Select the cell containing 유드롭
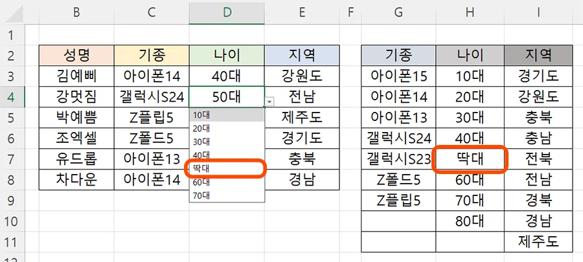Screen dimensions: 583x262 (76, 159)
